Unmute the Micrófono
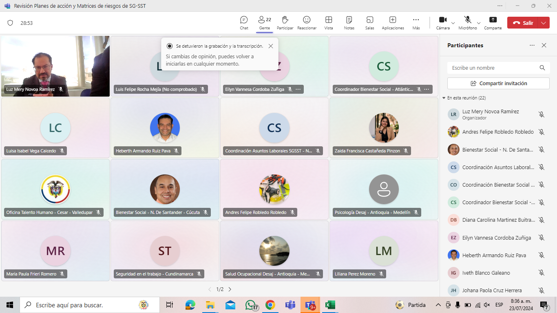Screen dimensions: 557x313 point(467,22)
